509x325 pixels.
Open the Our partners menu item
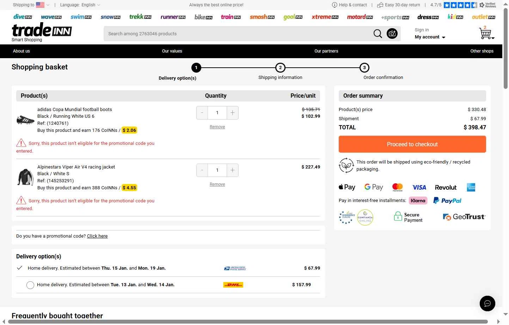click(x=326, y=51)
